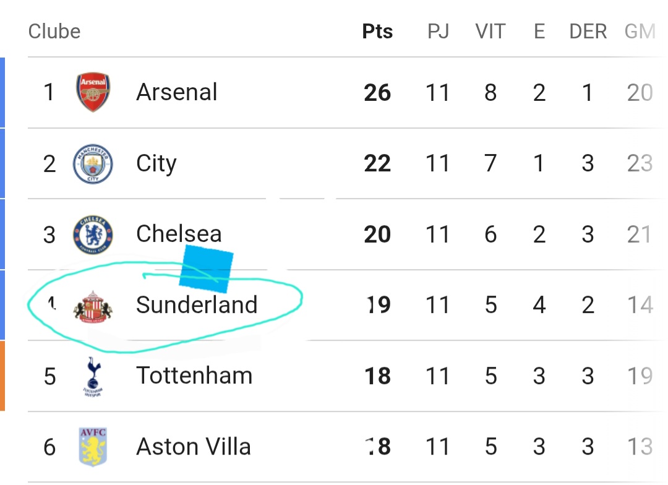The image size is (668, 485).
Task: Select the Chelsea team name
Action: tap(179, 234)
